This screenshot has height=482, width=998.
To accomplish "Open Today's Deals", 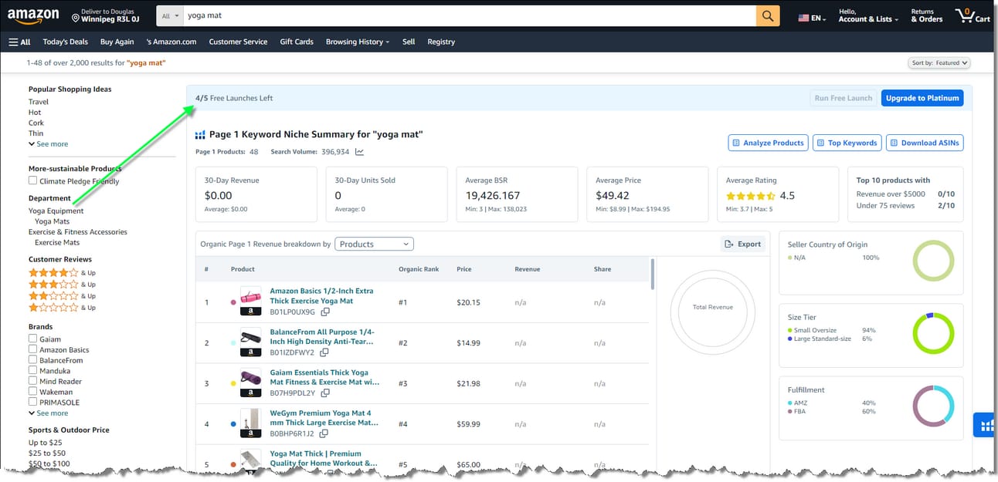I will pyautogui.click(x=66, y=42).
